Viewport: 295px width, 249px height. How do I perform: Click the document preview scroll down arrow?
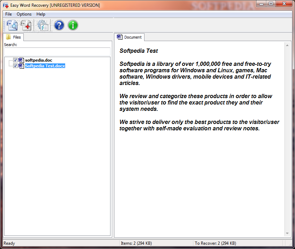click(x=287, y=233)
